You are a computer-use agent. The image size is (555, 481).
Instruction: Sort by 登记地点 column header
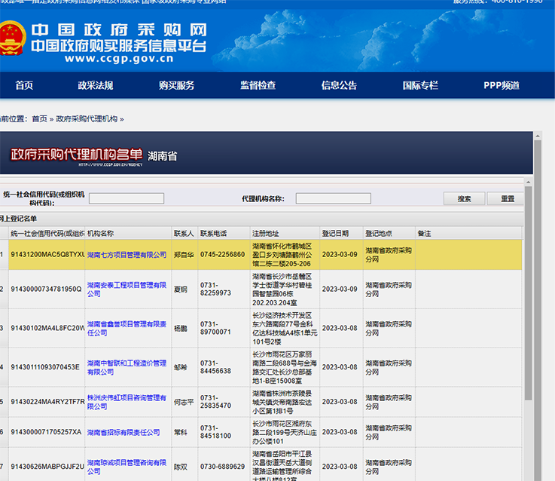pos(389,233)
